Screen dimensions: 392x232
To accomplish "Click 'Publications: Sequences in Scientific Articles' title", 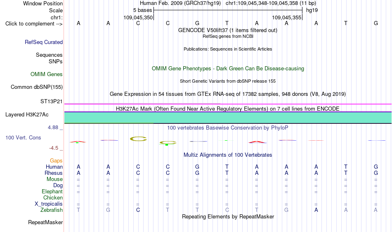I will click(x=228, y=49).
